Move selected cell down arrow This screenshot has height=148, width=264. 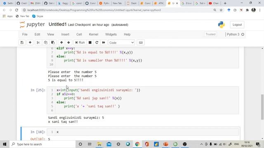[68, 43]
